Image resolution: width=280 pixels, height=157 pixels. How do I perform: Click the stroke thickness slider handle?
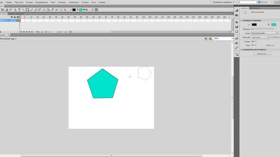(x=252, y=29)
